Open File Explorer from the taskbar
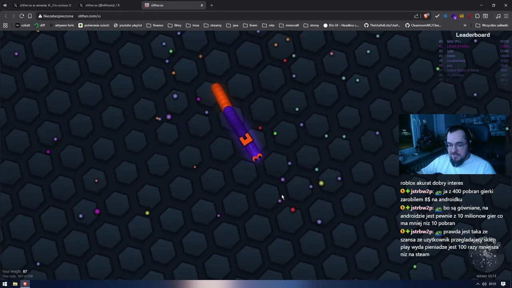This screenshot has height=288, width=512. tap(15, 284)
